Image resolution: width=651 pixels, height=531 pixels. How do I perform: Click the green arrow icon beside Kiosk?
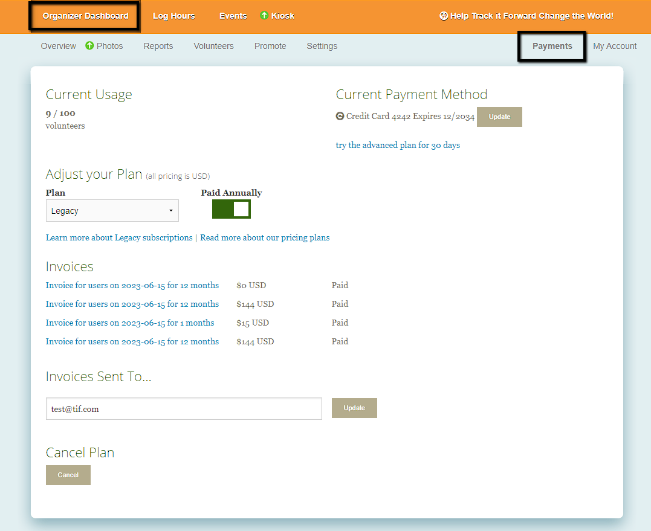[x=264, y=16]
